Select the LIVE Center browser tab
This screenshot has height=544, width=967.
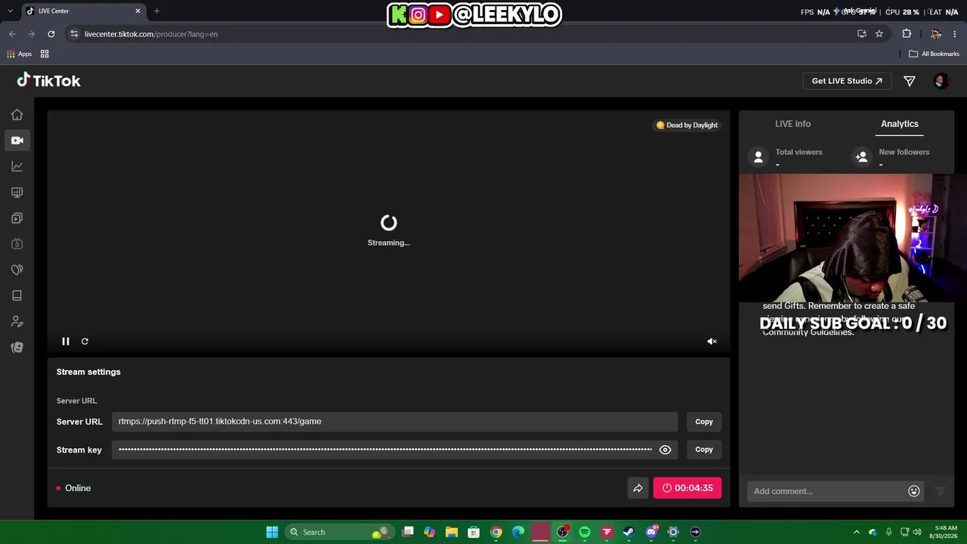(83, 11)
